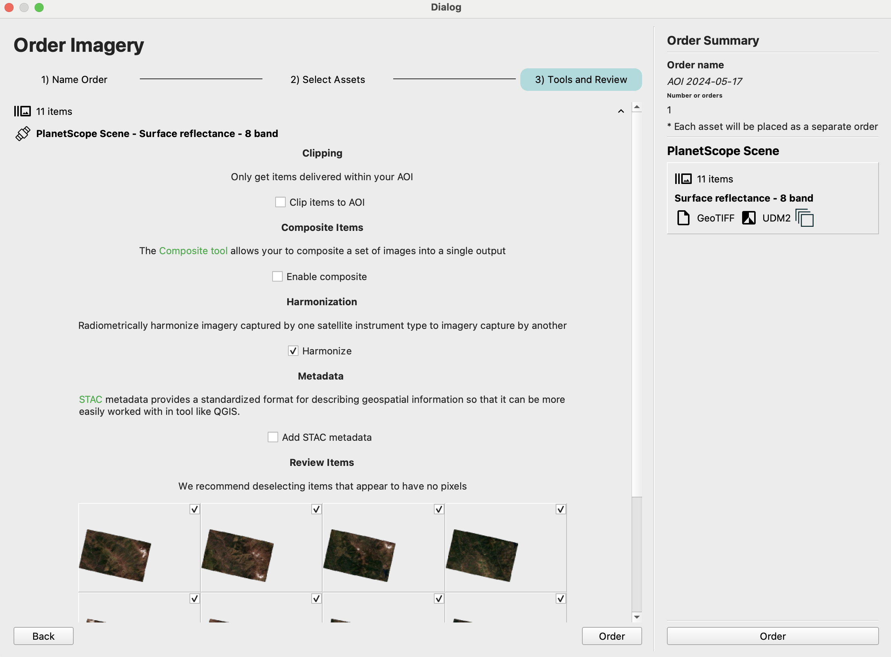Image resolution: width=891 pixels, height=657 pixels.
Task: Click the second scene thumbnail image
Action: (237, 555)
